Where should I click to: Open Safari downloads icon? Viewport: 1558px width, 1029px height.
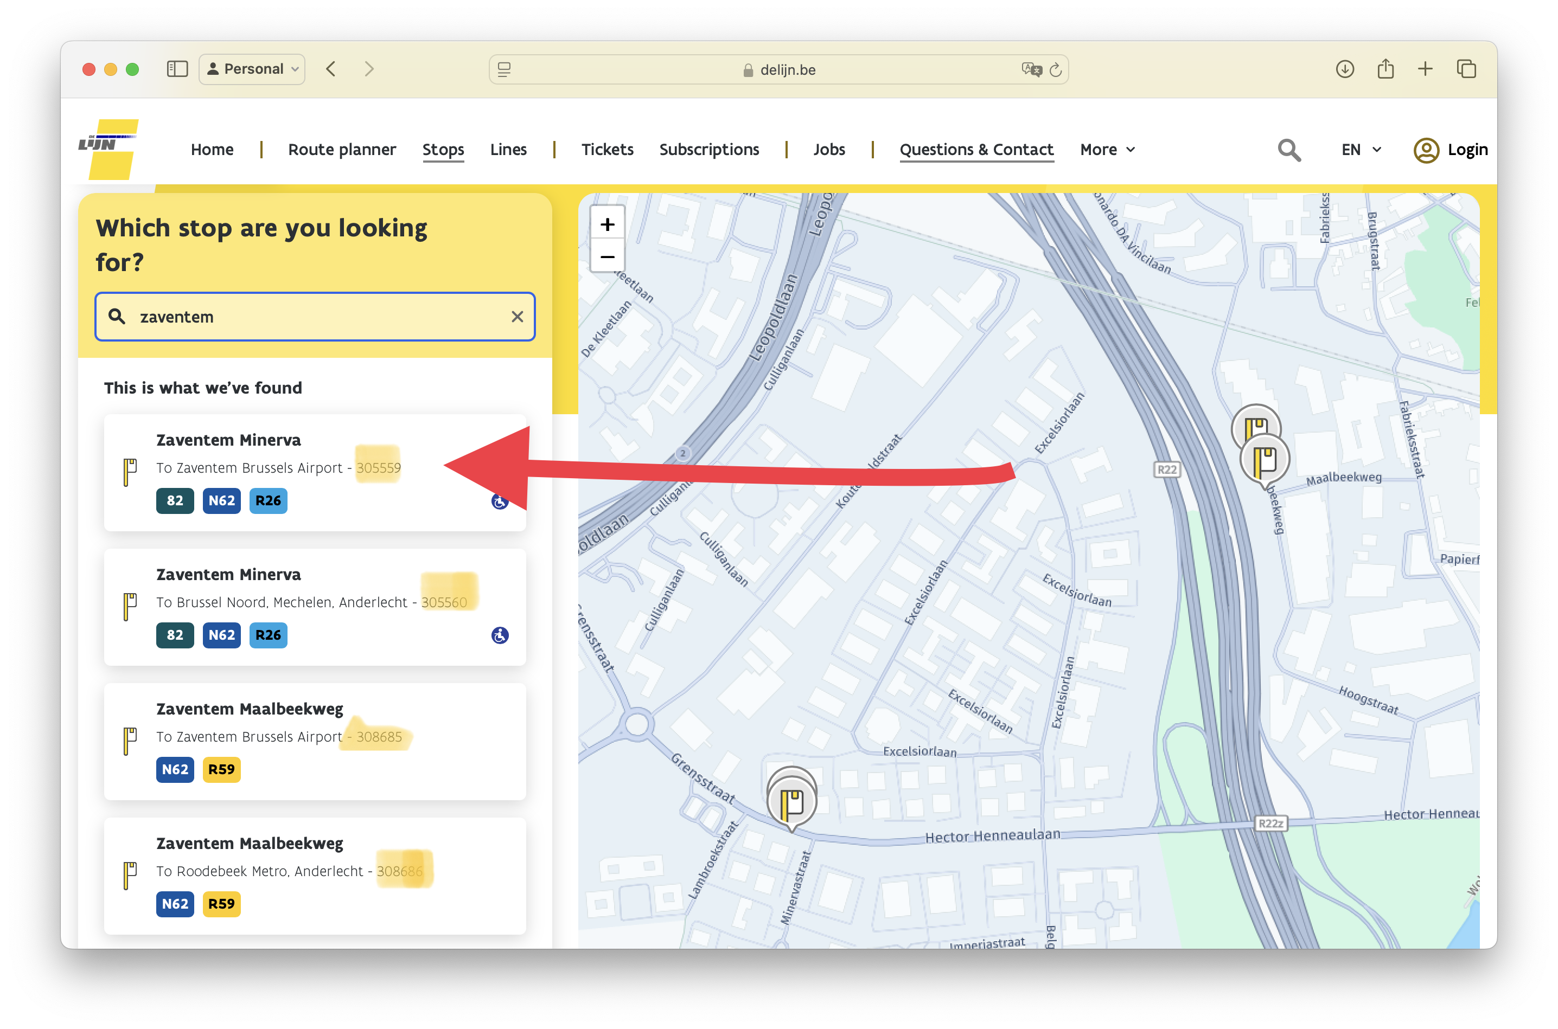coord(1345,69)
